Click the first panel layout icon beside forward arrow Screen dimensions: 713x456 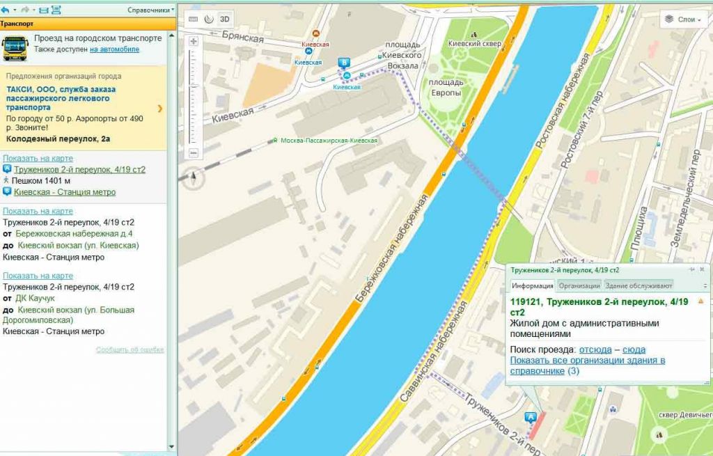click(44, 10)
